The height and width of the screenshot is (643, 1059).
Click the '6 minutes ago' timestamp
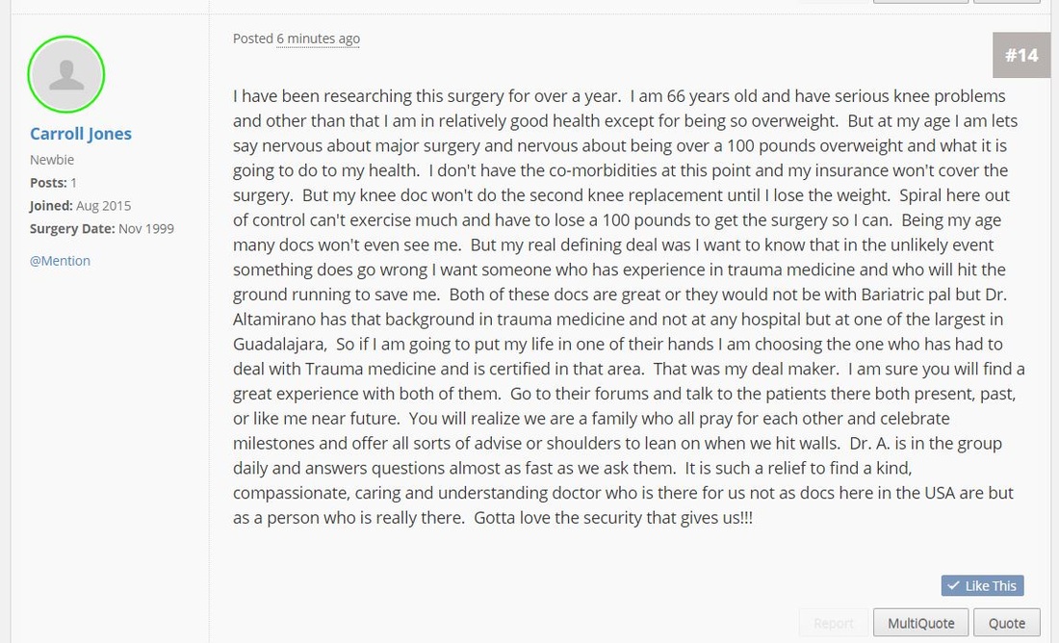[x=318, y=39]
